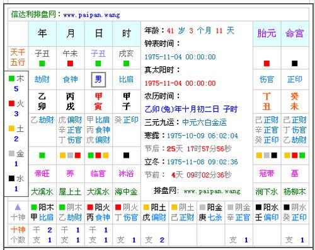Click 临官 in the day column
Screen dimensions: 315x250
[x=98, y=174]
